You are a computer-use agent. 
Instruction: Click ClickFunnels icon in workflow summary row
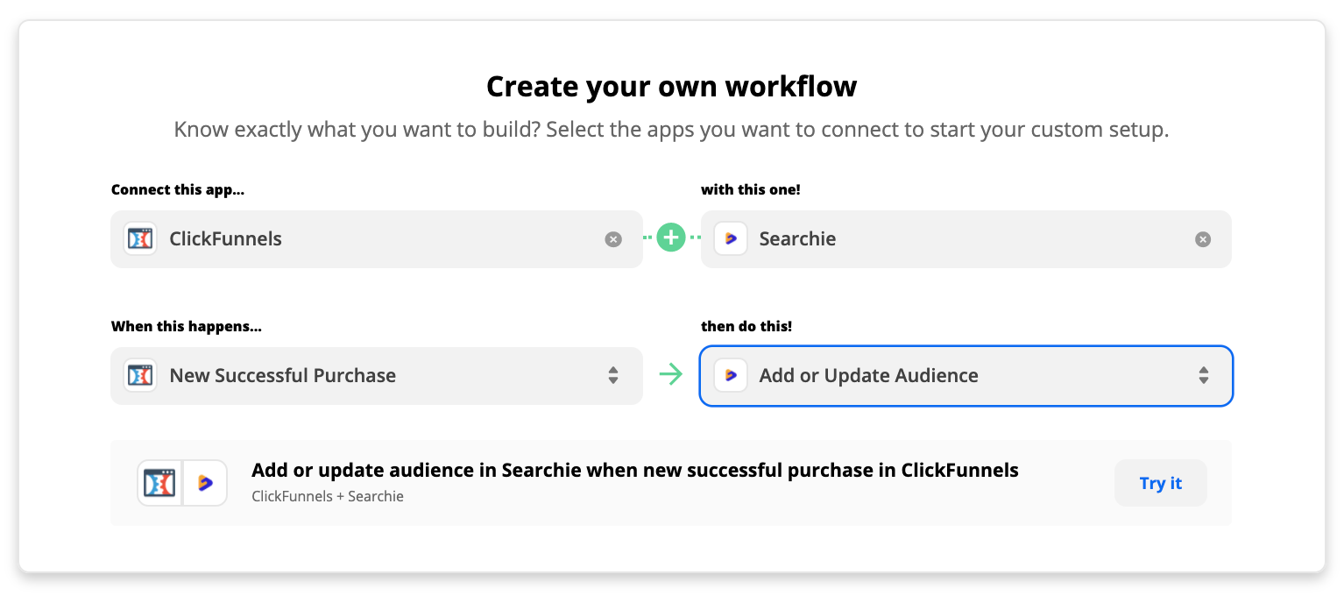(x=159, y=483)
